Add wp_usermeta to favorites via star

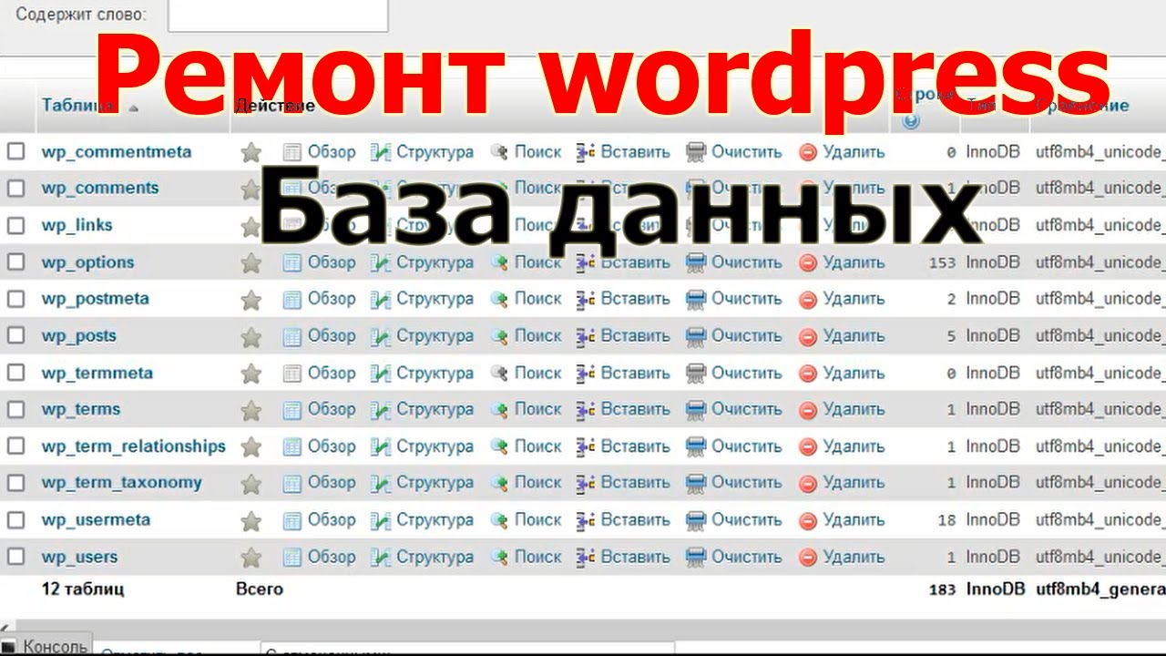tap(251, 520)
